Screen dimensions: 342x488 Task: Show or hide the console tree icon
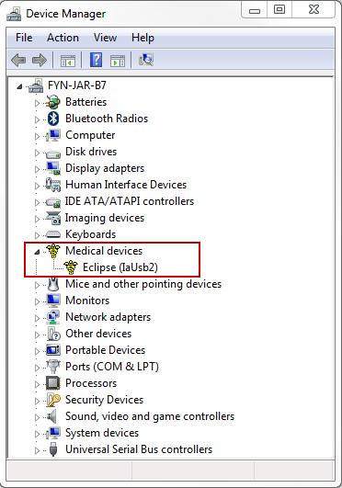[68, 60]
